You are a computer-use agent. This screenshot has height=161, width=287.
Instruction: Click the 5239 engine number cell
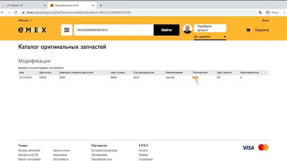point(62,77)
